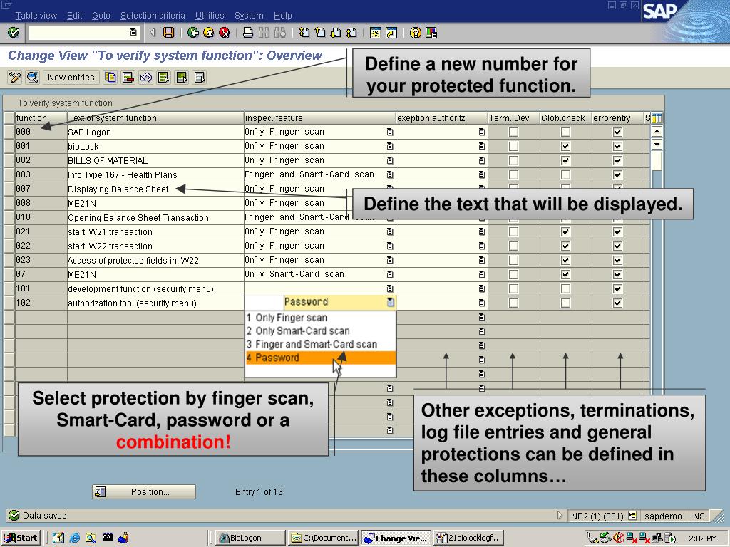The width and height of the screenshot is (730, 547).
Task: Click the Windows Start button
Action: [x=21, y=538]
